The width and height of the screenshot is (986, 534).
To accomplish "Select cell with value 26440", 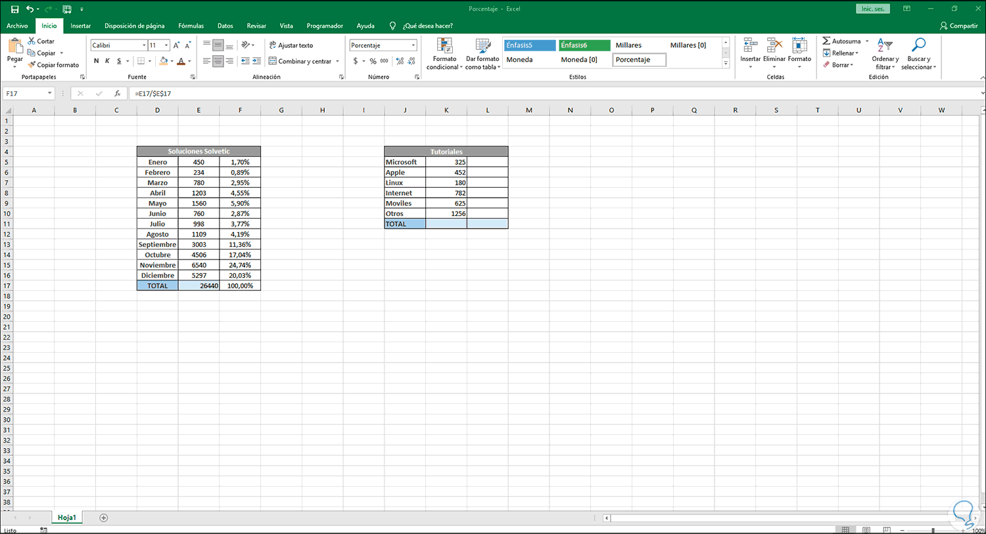I will point(199,286).
